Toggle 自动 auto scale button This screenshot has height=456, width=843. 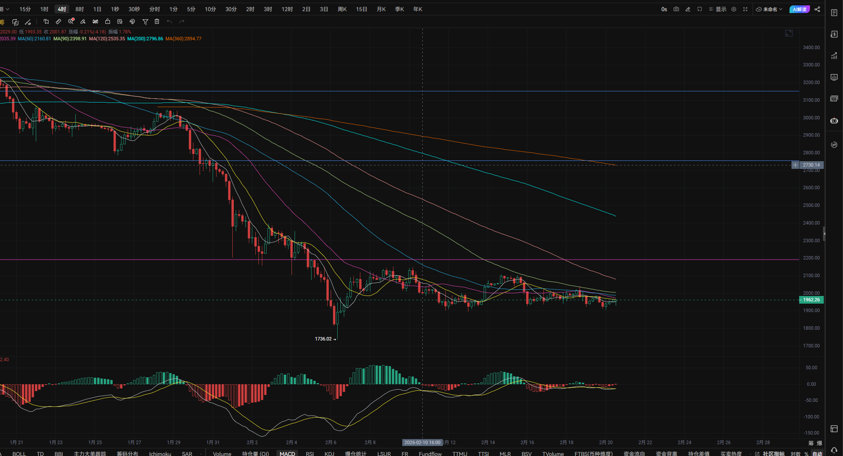pos(817,454)
